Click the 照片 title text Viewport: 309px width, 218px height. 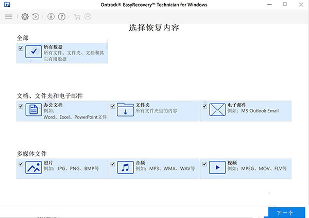[48, 163]
